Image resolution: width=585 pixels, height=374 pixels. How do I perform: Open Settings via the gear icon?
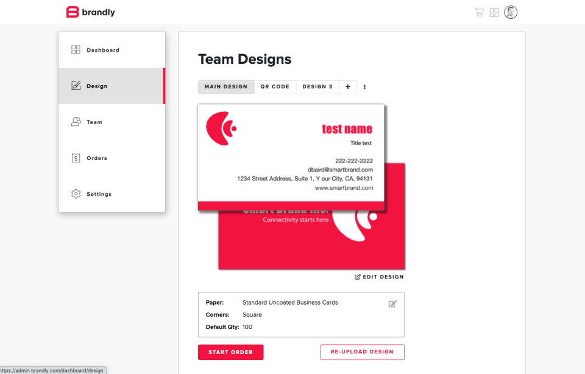(x=75, y=193)
